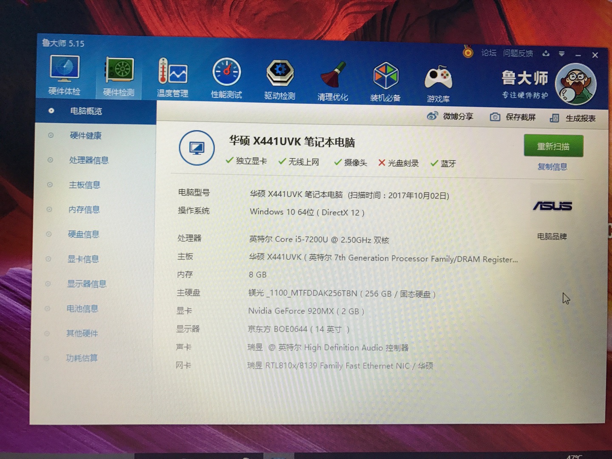The height and width of the screenshot is (459, 612).
Task: Click the Weibo share icon
Action: 433,116
